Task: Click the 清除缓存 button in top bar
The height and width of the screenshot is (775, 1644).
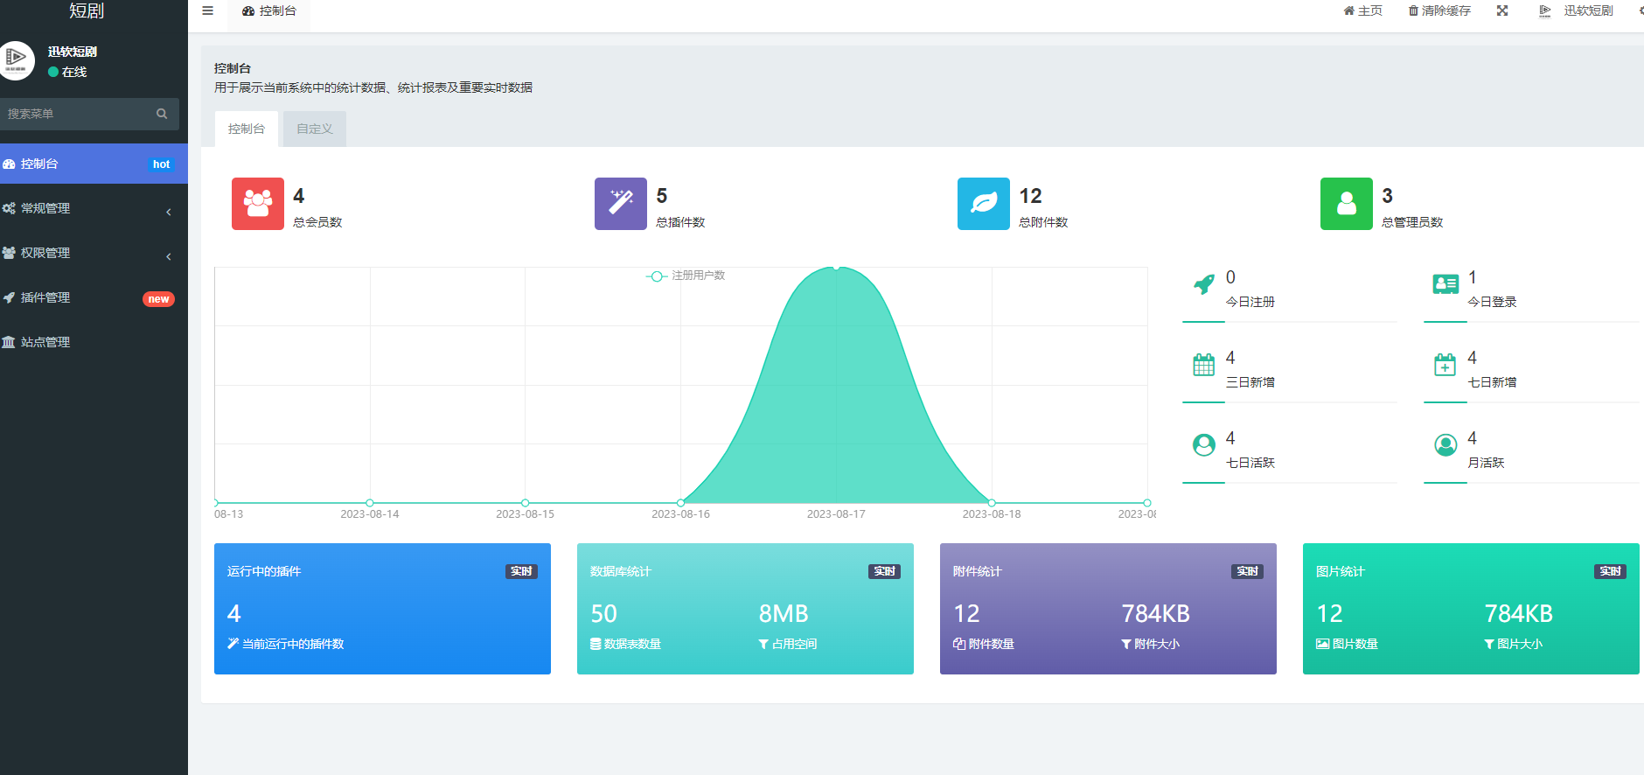Action: pyautogui.click(x=1439, y=11)
